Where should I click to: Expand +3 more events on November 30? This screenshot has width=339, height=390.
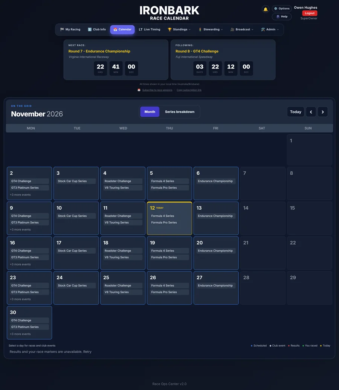point(20,334)
